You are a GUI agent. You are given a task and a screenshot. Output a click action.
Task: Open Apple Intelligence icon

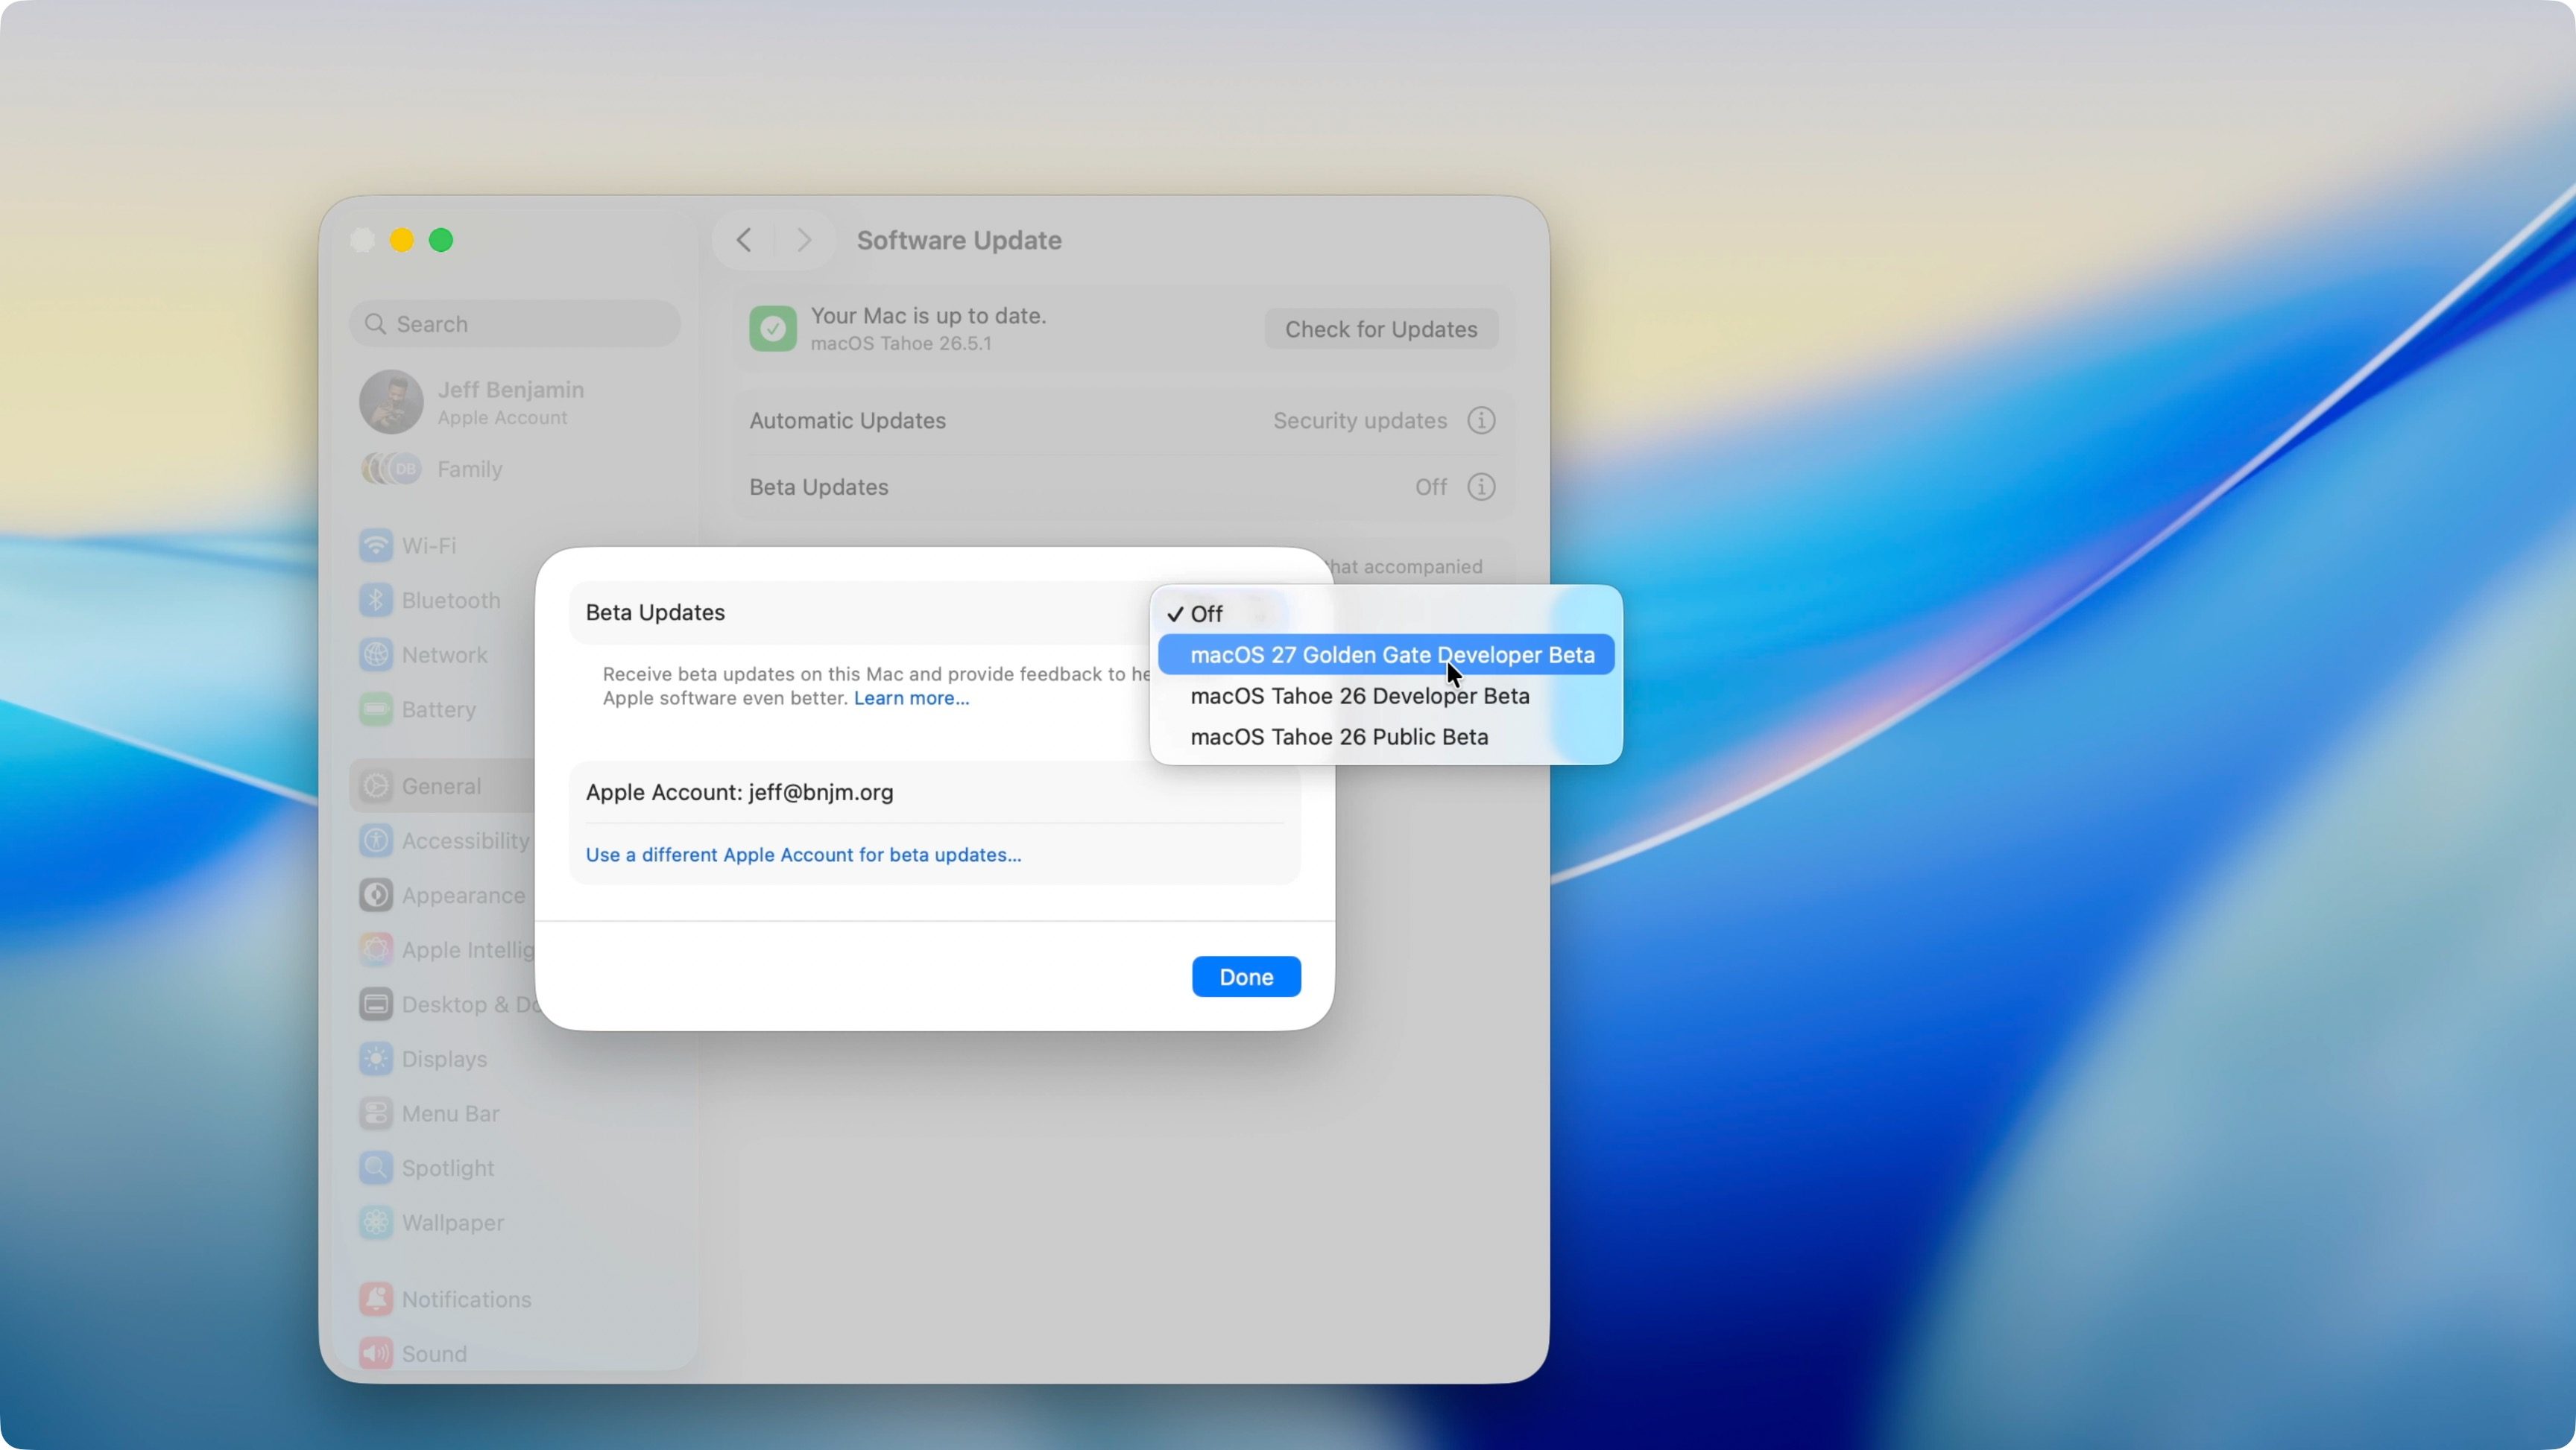376,950
